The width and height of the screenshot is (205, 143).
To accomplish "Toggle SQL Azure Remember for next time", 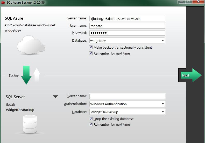I will click(91, 53).
